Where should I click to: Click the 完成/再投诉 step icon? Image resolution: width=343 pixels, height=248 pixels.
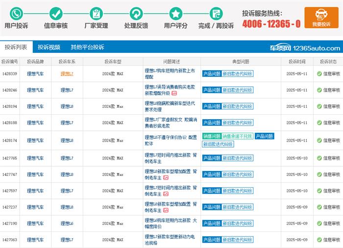216,14
